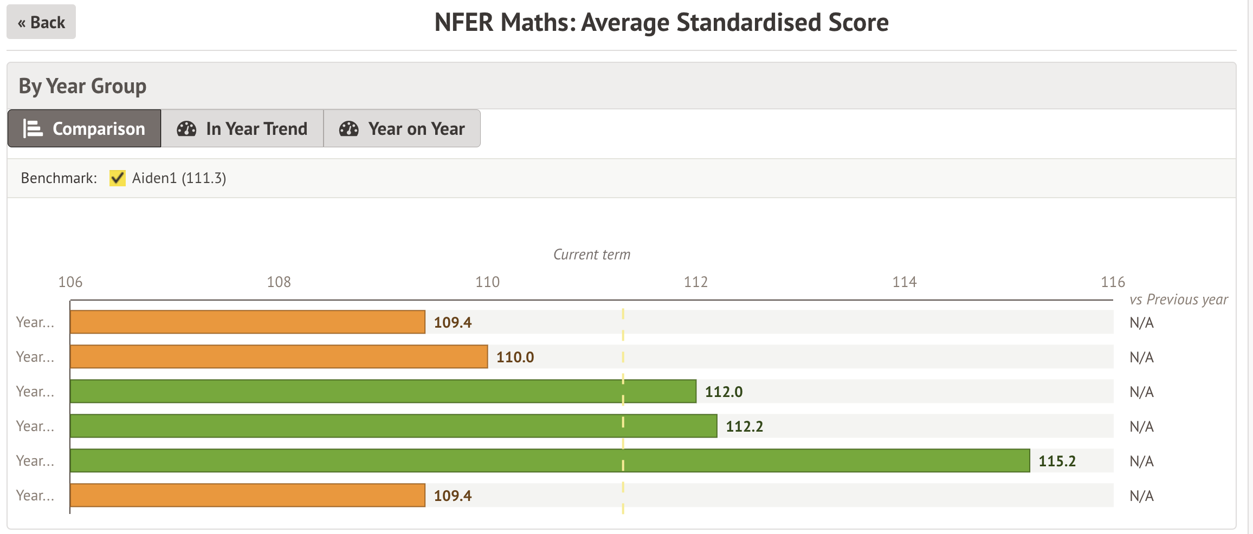Select the orange bar showing 110.0
The height and width of the screenshot is (534, 1253).
tap(279, 357)
